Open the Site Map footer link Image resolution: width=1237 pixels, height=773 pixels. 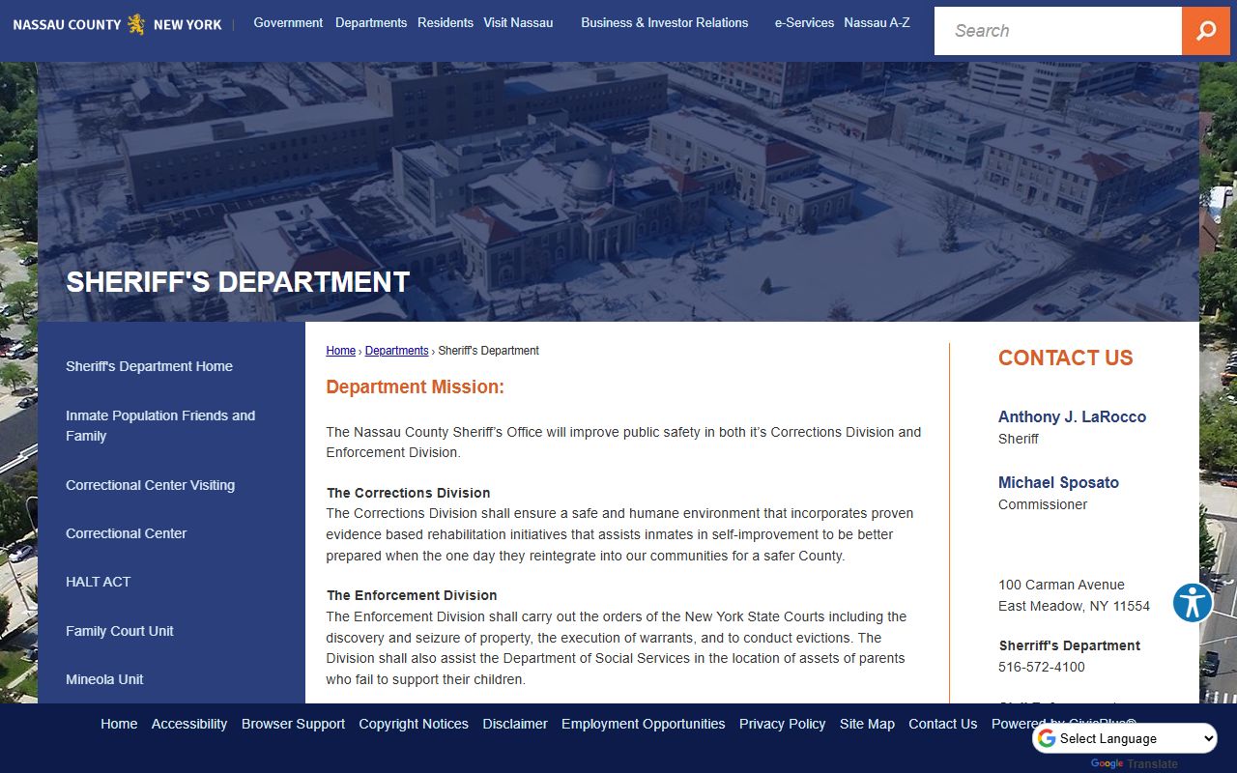click(867, 724)
